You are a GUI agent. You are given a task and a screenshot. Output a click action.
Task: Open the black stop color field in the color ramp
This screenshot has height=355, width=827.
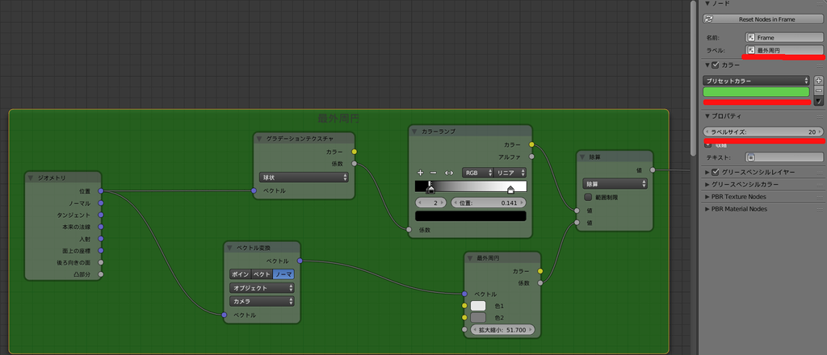[471, 216]
